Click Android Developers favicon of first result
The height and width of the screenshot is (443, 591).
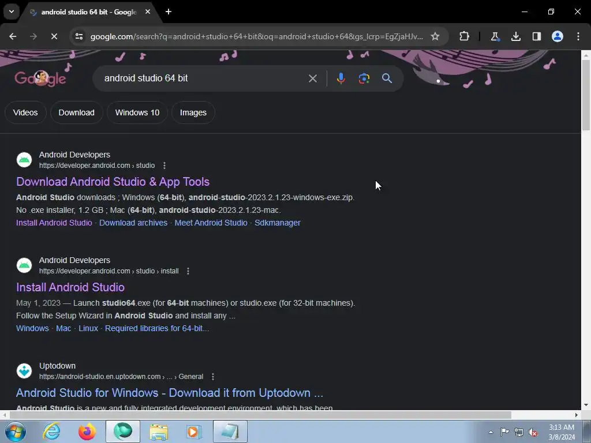pyautogui.click(x=24, y=160)
